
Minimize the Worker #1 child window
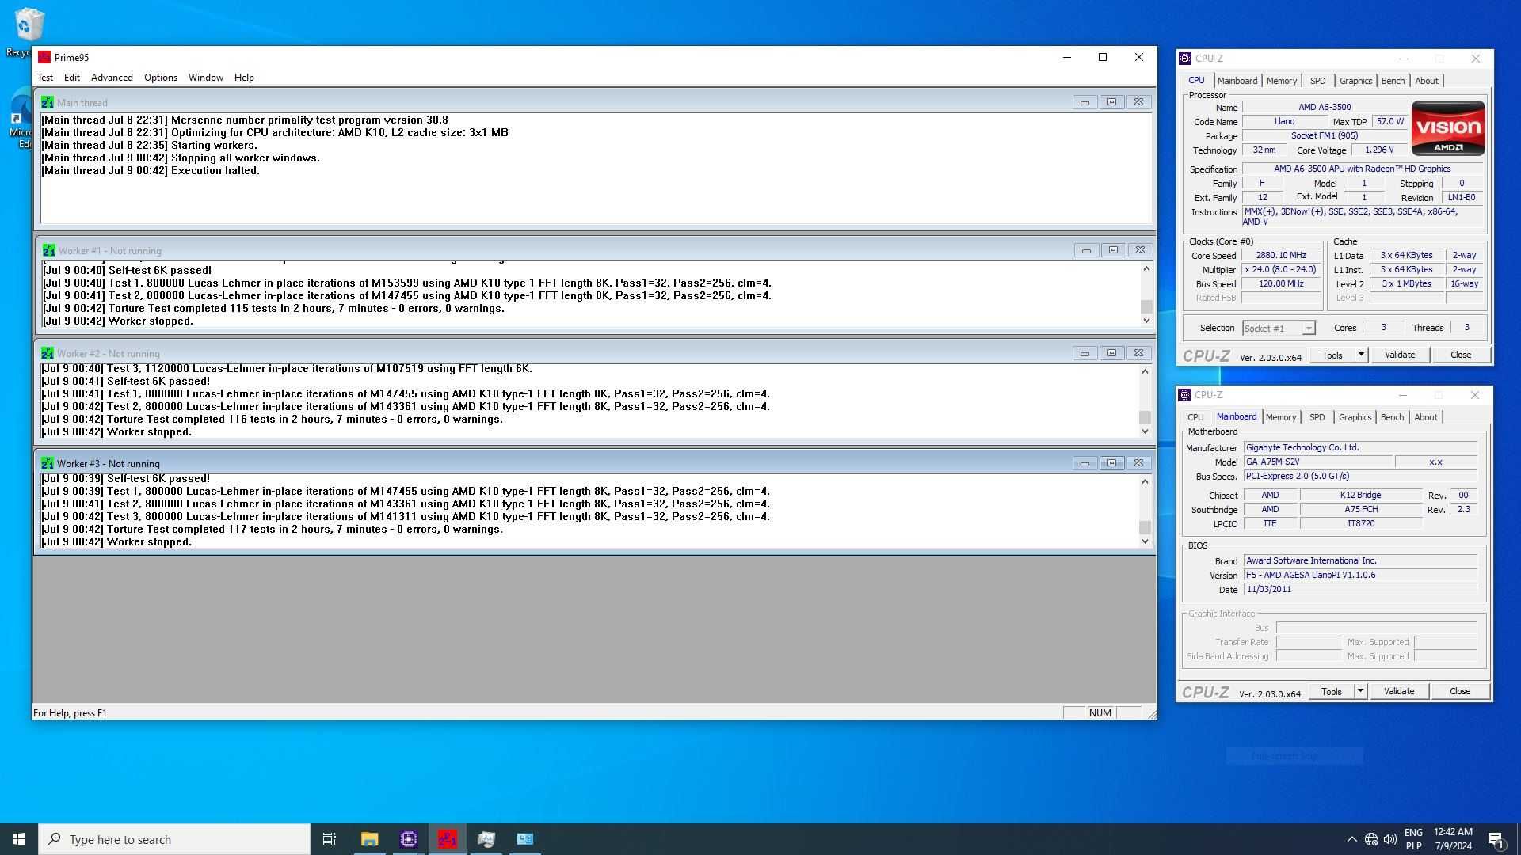(1086, 250)
